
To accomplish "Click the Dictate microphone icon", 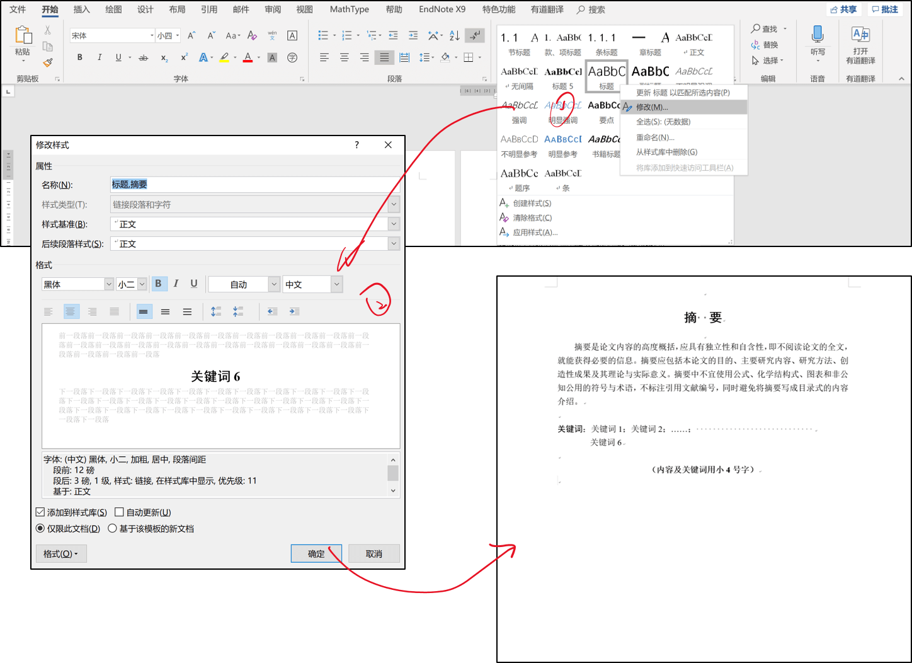I will tap(818, 34).
